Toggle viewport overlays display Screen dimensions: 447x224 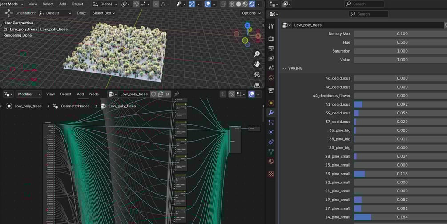208,4
